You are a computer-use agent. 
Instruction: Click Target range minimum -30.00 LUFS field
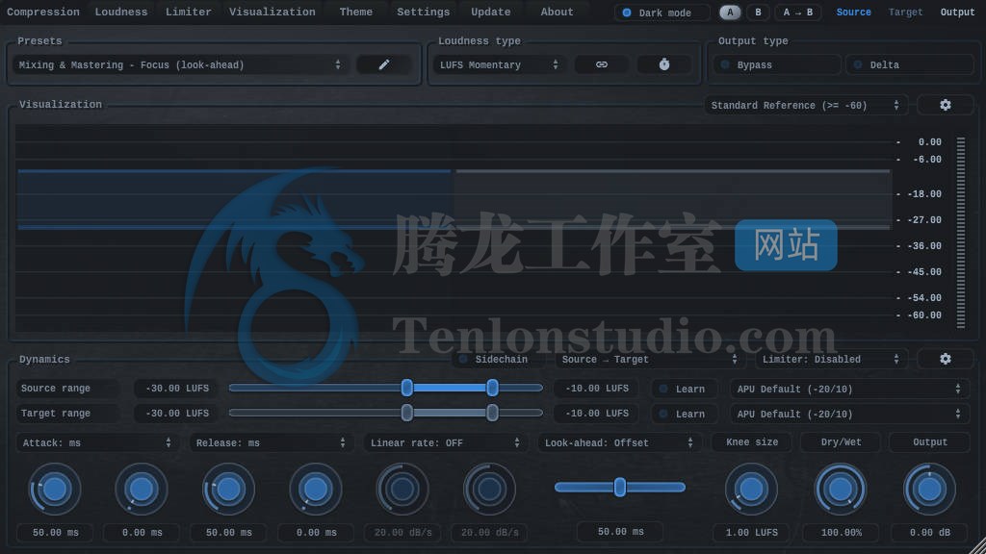click(x=177, y=414)
